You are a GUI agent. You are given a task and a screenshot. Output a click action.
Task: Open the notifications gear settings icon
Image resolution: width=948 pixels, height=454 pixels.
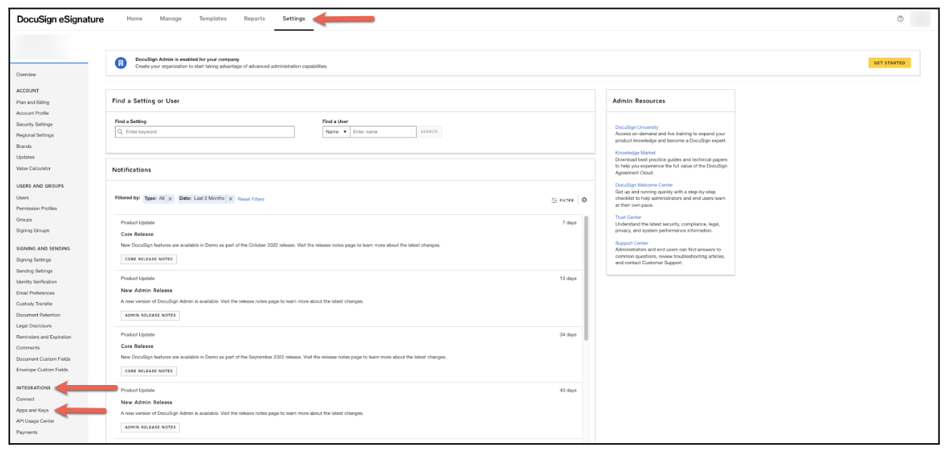584,200
